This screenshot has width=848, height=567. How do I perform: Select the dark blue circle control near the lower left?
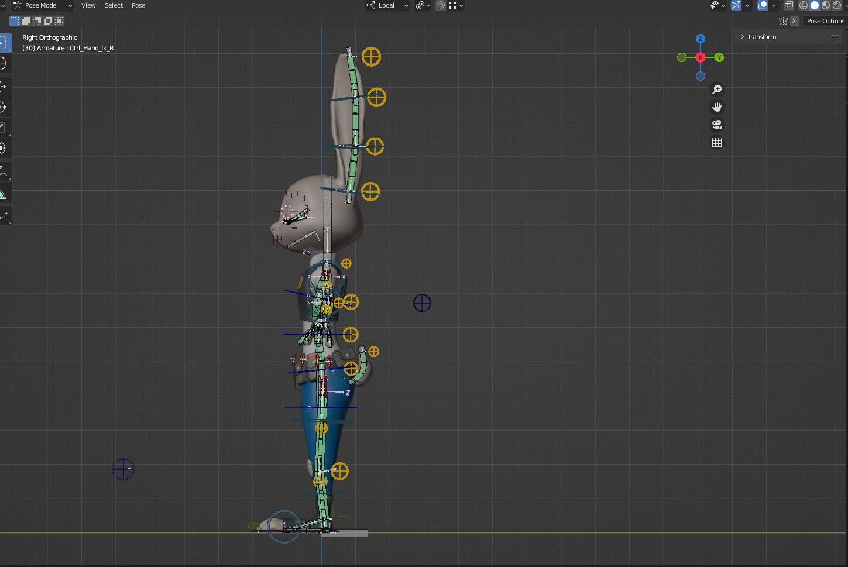tap(123, 469)
